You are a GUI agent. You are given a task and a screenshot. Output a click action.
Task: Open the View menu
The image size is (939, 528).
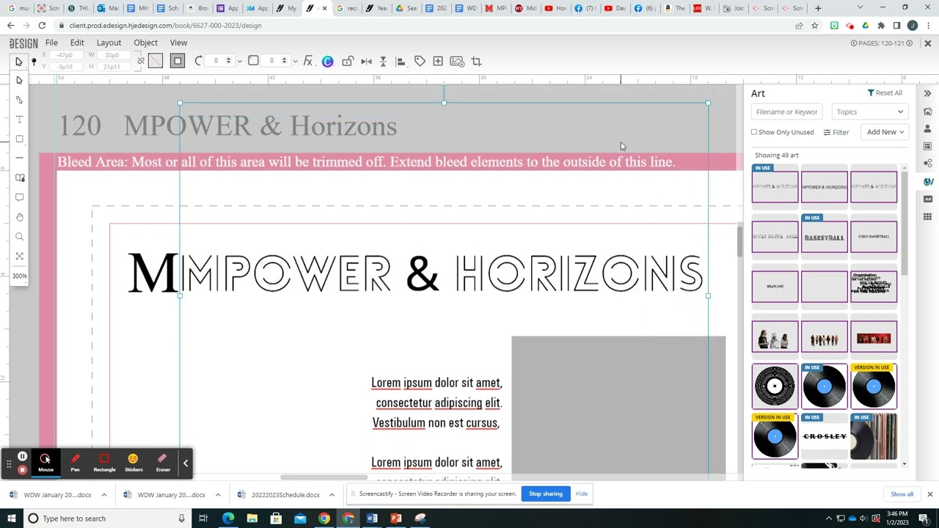178,43
